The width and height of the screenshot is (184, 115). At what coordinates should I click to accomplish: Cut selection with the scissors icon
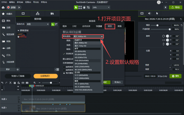pyautogui.click(x=11, y=83)
